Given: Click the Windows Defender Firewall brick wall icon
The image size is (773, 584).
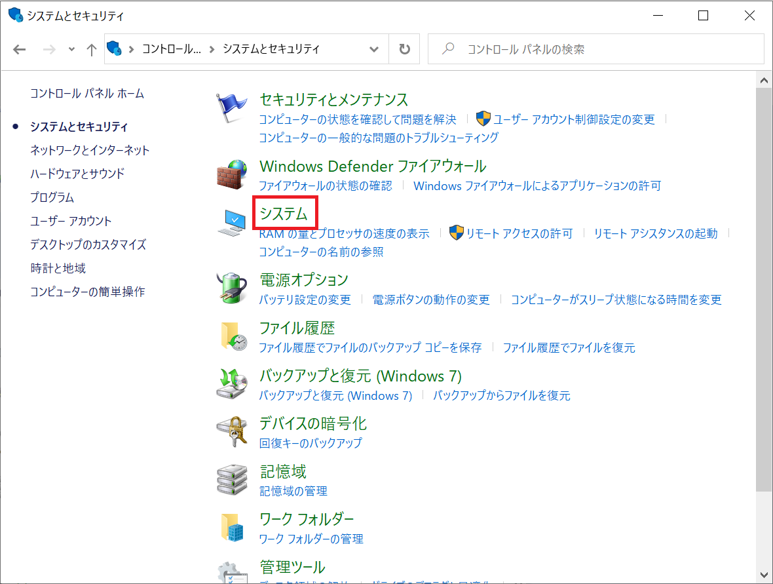Looking at the screenshot, I should coord(231,174).
